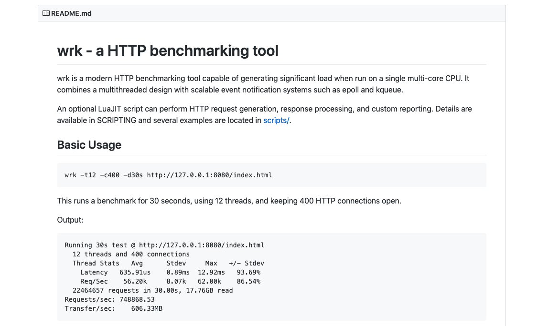This screenshot has height=326, width=538.
Task: Click the "Output:" label text
Action: [x=70, y=220]
